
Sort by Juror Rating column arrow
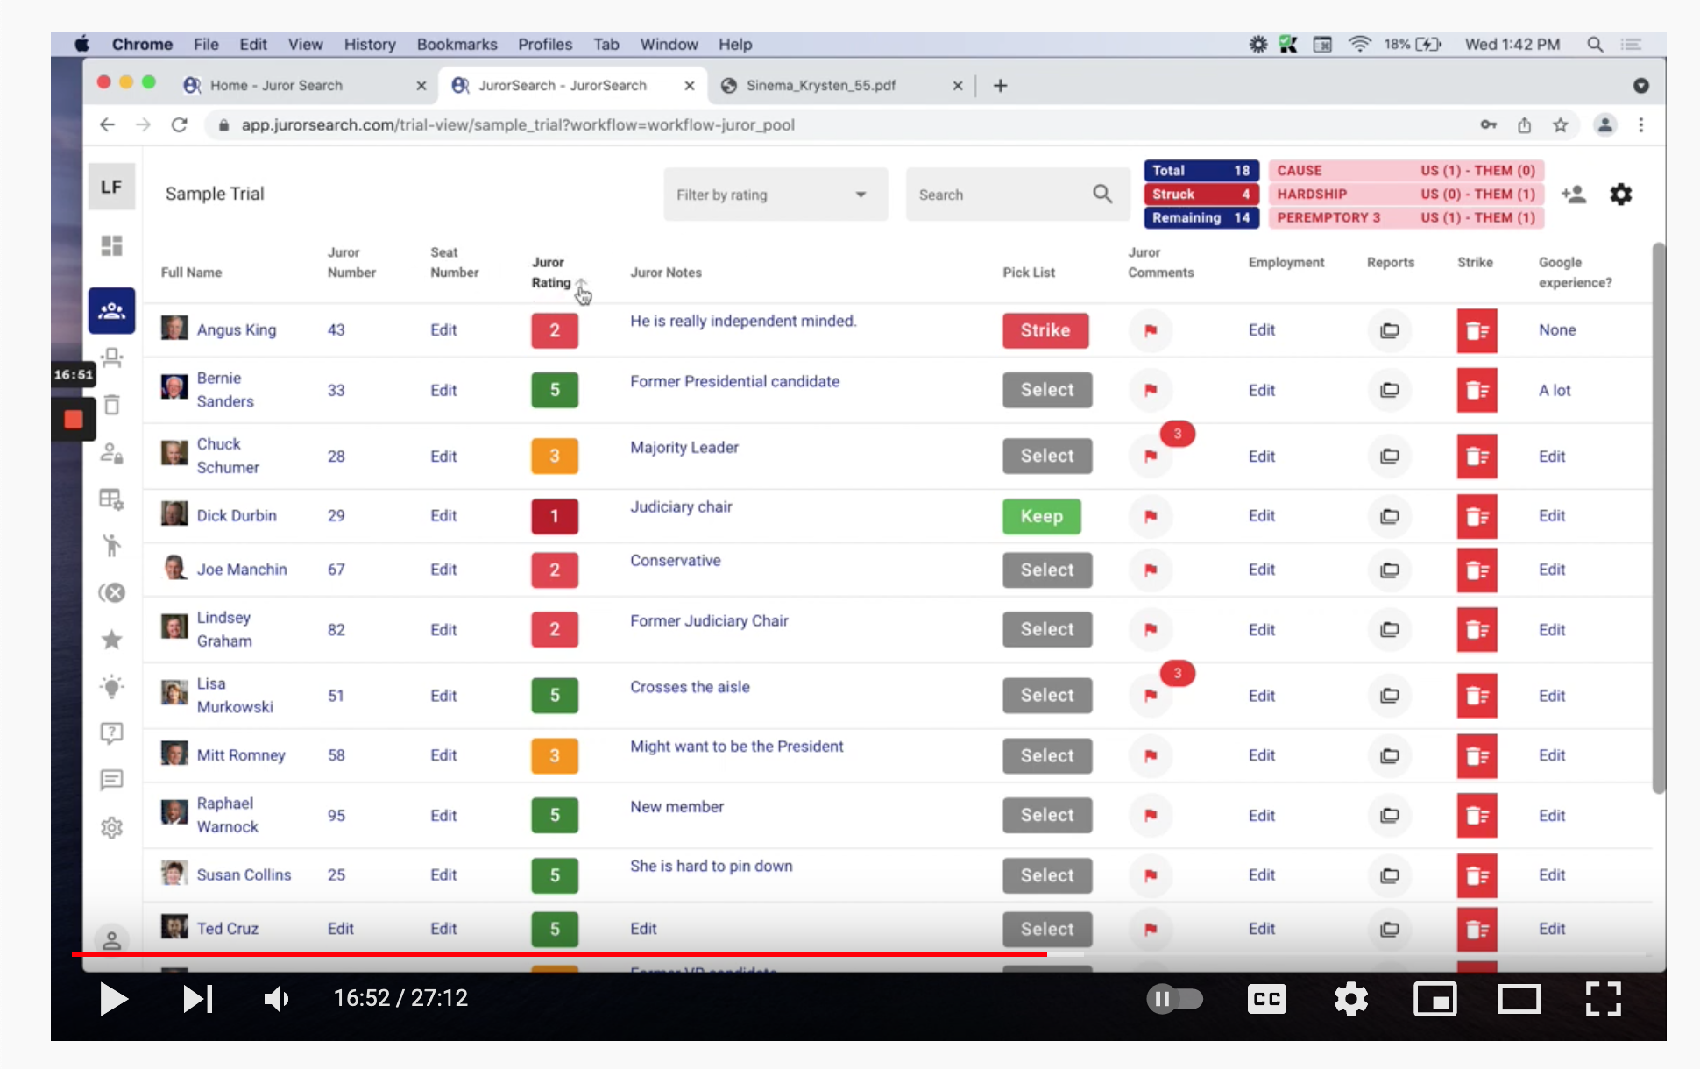(x=582, y=284)
